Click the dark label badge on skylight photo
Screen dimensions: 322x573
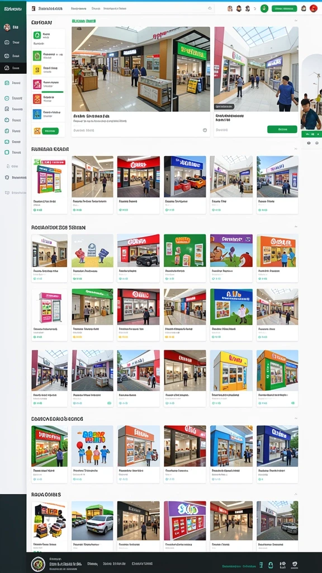tap(224, 107)
